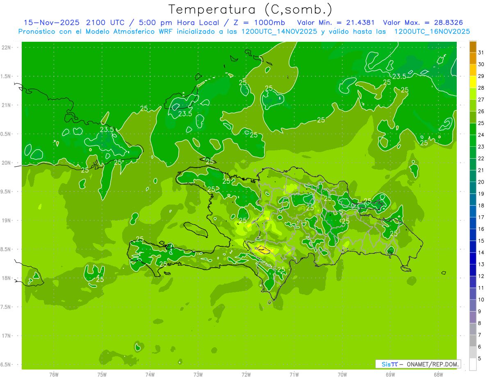The image size is (492, 380).
Task: Click the orange legend swatch between 30 and 31
Action: 473,58
